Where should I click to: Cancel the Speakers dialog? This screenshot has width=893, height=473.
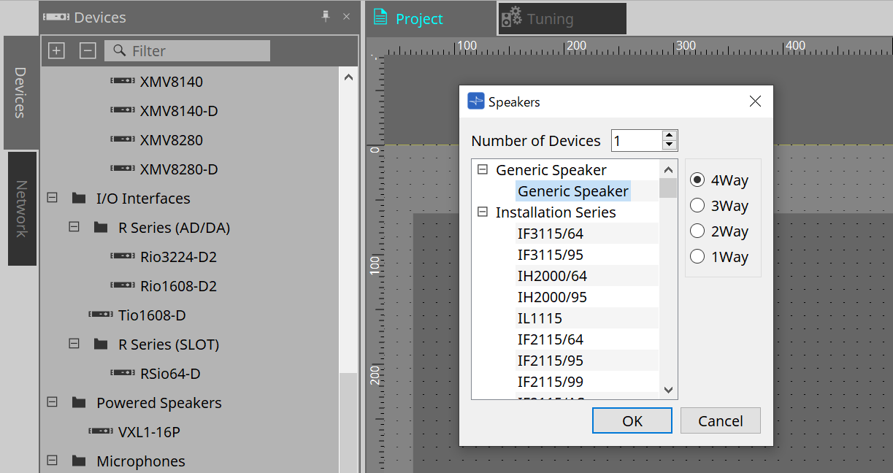pyautogui.click(x=720, y=420)
